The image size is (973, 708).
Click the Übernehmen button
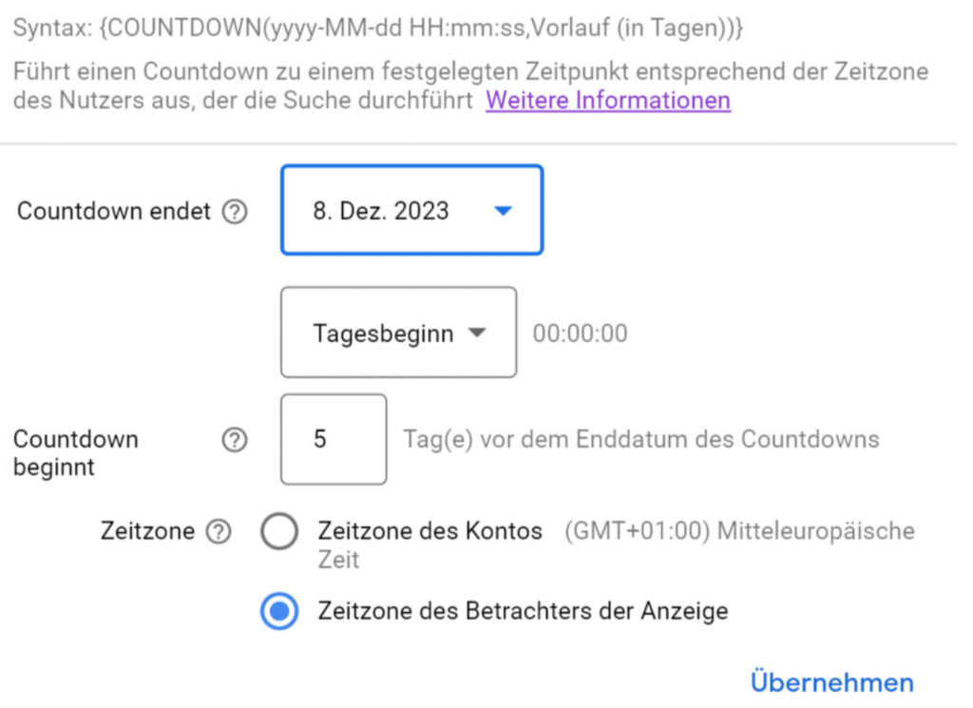click(831, 681)
